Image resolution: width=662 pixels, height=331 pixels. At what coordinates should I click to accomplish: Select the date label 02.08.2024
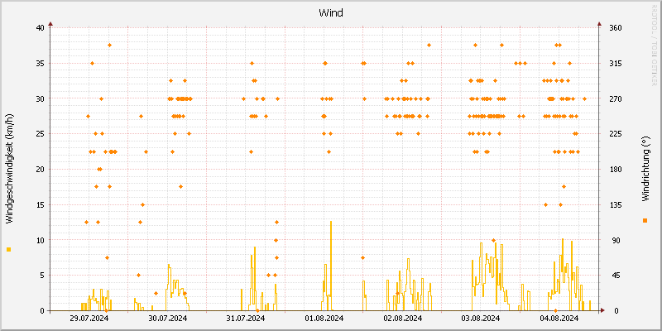tap(403, 318)
